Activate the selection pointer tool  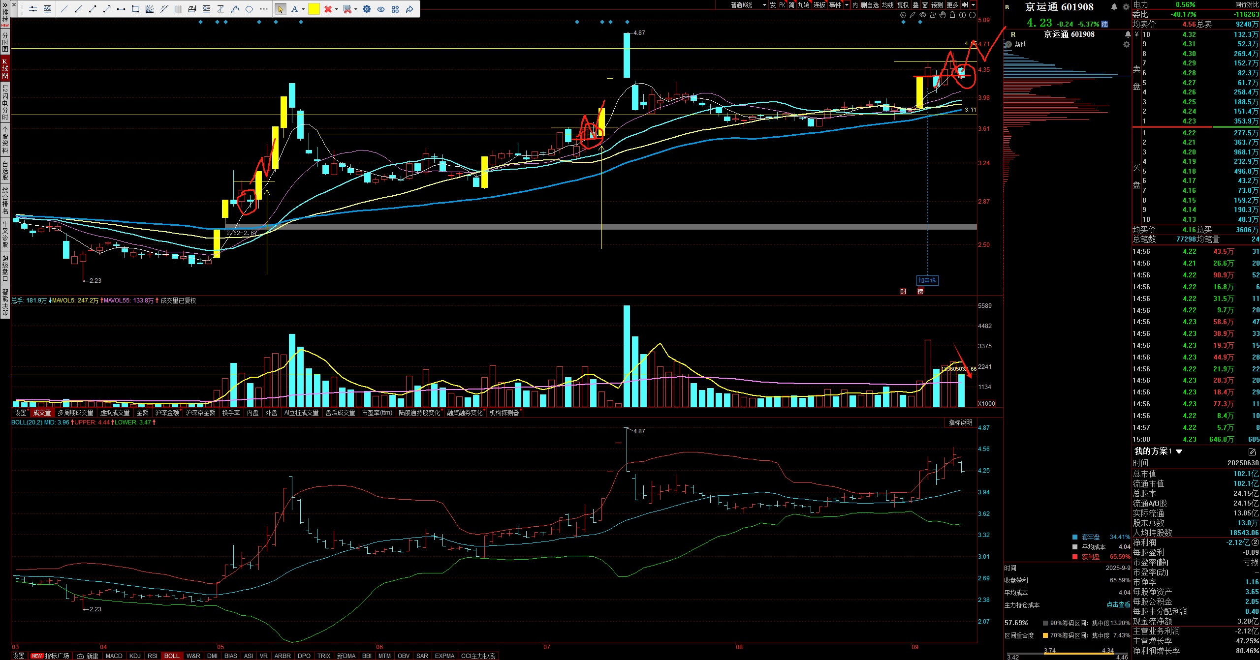coord(281,9)
